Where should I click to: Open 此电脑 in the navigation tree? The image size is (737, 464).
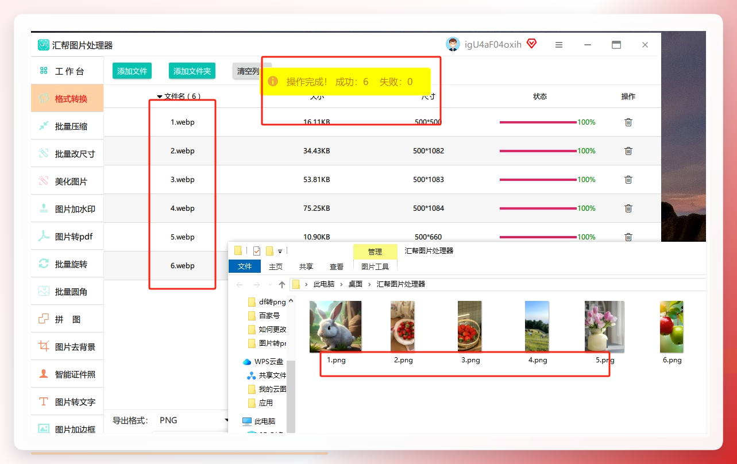(x=259, y=421)
